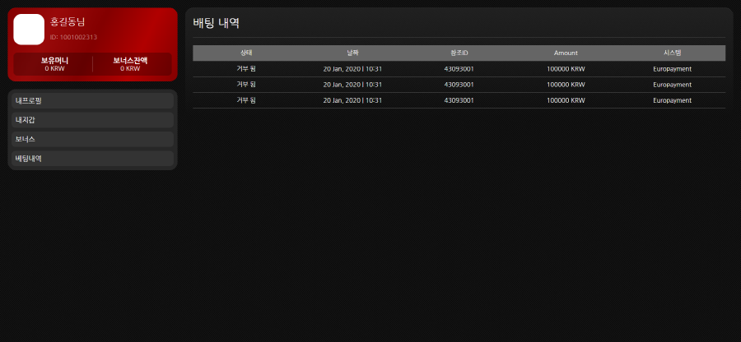Select the 보유머니 balance box
Image resolution: width=741 pixels, height=342 pixels.
tap(54, 64)
